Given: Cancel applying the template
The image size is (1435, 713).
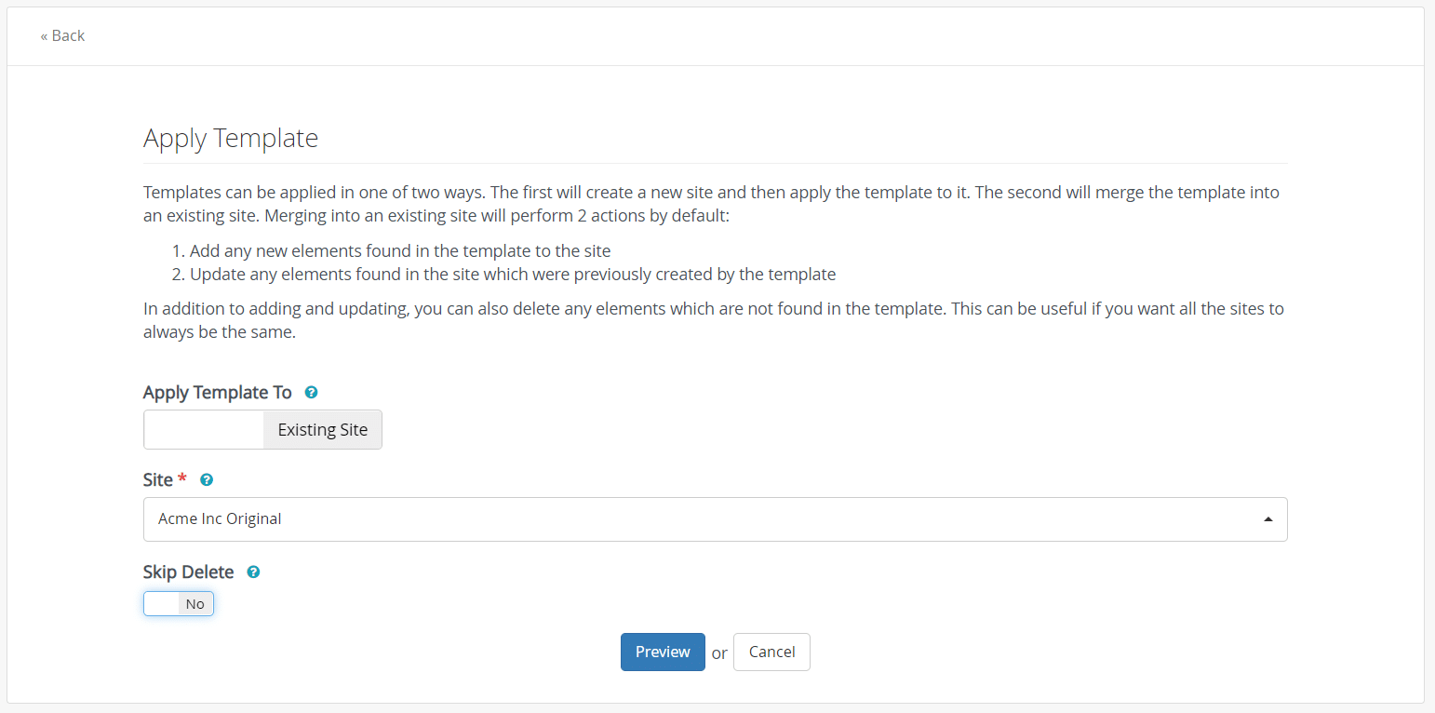Looking at the screenshot, I should tap(771, 652).
